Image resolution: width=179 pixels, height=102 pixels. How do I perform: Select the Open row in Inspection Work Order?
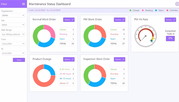118,79
